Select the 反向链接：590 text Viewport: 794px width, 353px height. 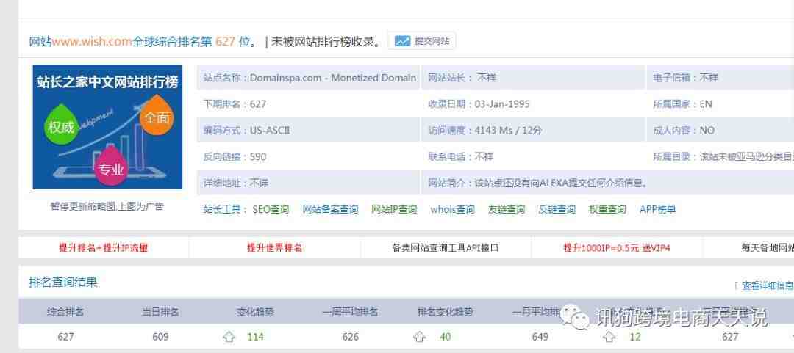235,157
